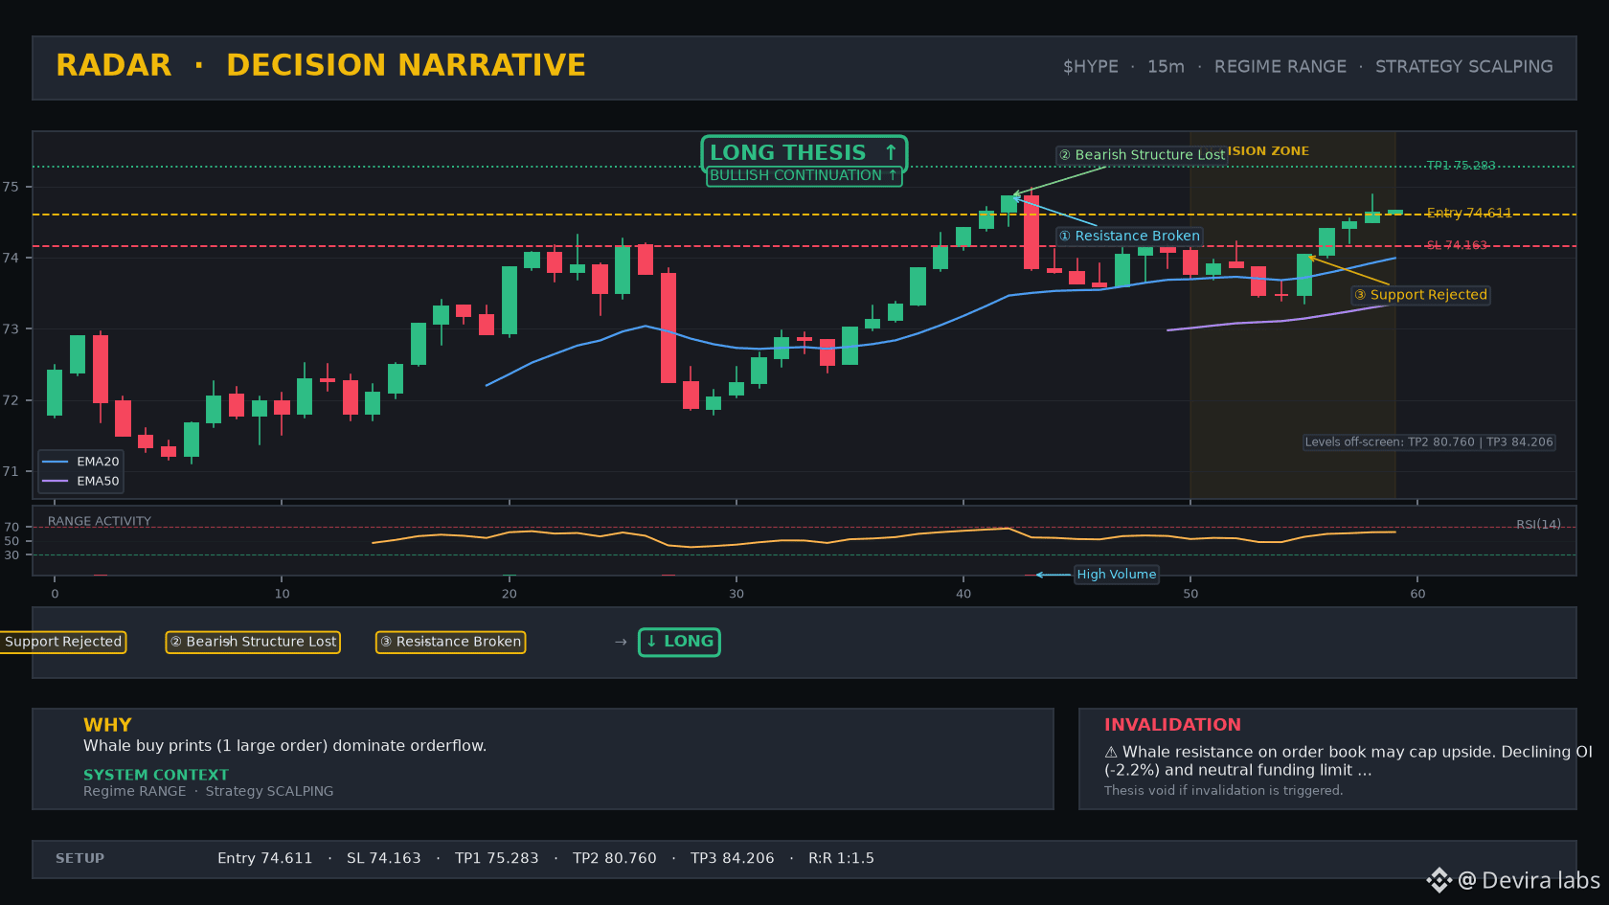Screen dimensions: 1609x905
Task: Click the LONG decision badge
Action: tap(679, 642)
